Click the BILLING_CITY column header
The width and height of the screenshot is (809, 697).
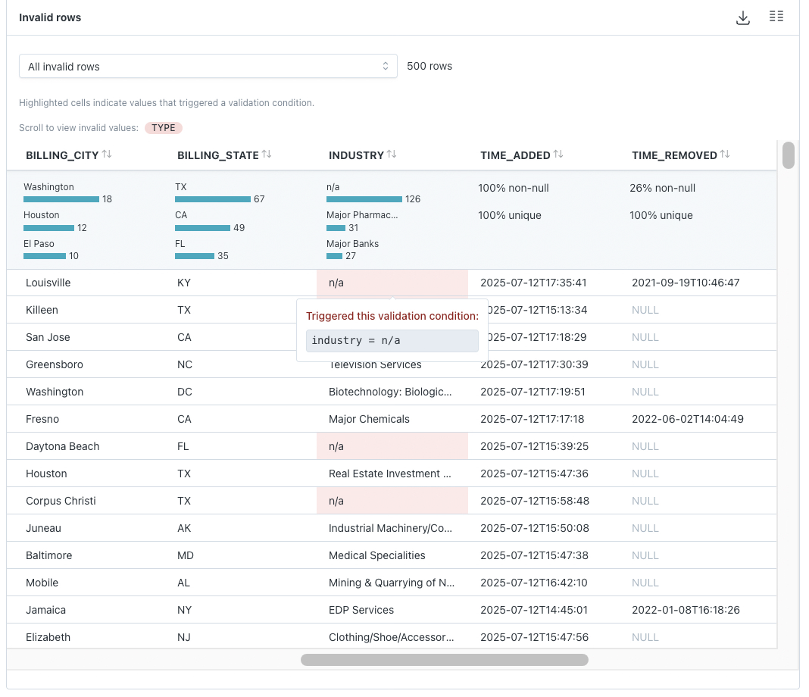pos(62,155)
